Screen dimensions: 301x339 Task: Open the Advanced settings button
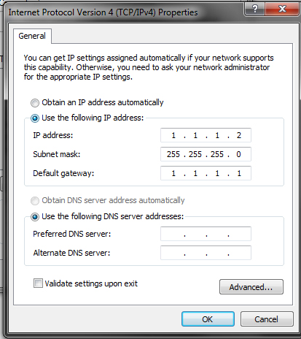point(251,287)
